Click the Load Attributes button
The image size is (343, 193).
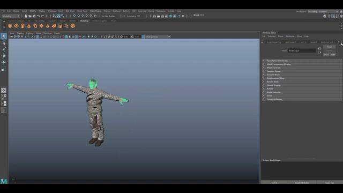point(302,182)
